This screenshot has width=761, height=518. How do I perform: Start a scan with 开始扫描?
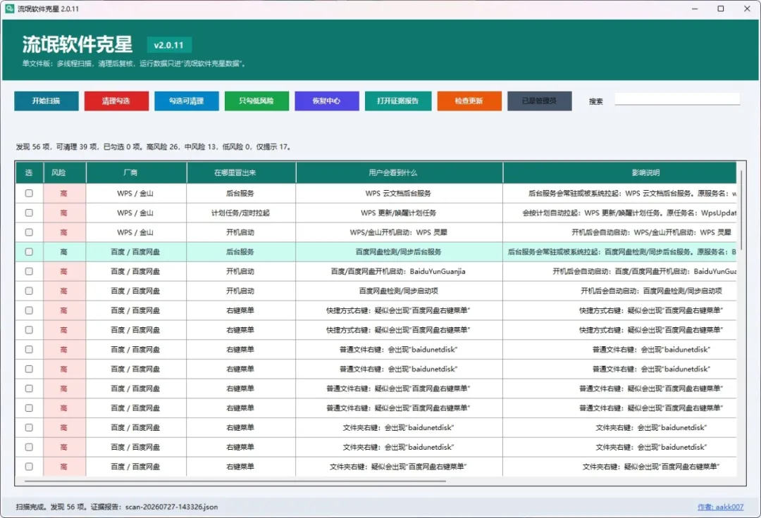tap(46, 101)
